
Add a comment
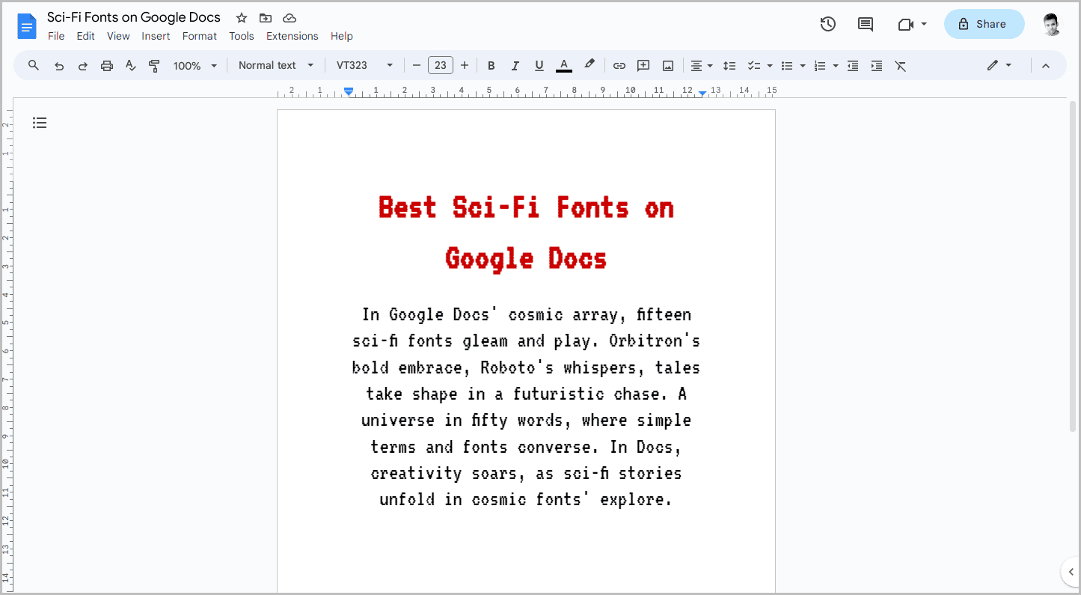(x=643, y=65)
